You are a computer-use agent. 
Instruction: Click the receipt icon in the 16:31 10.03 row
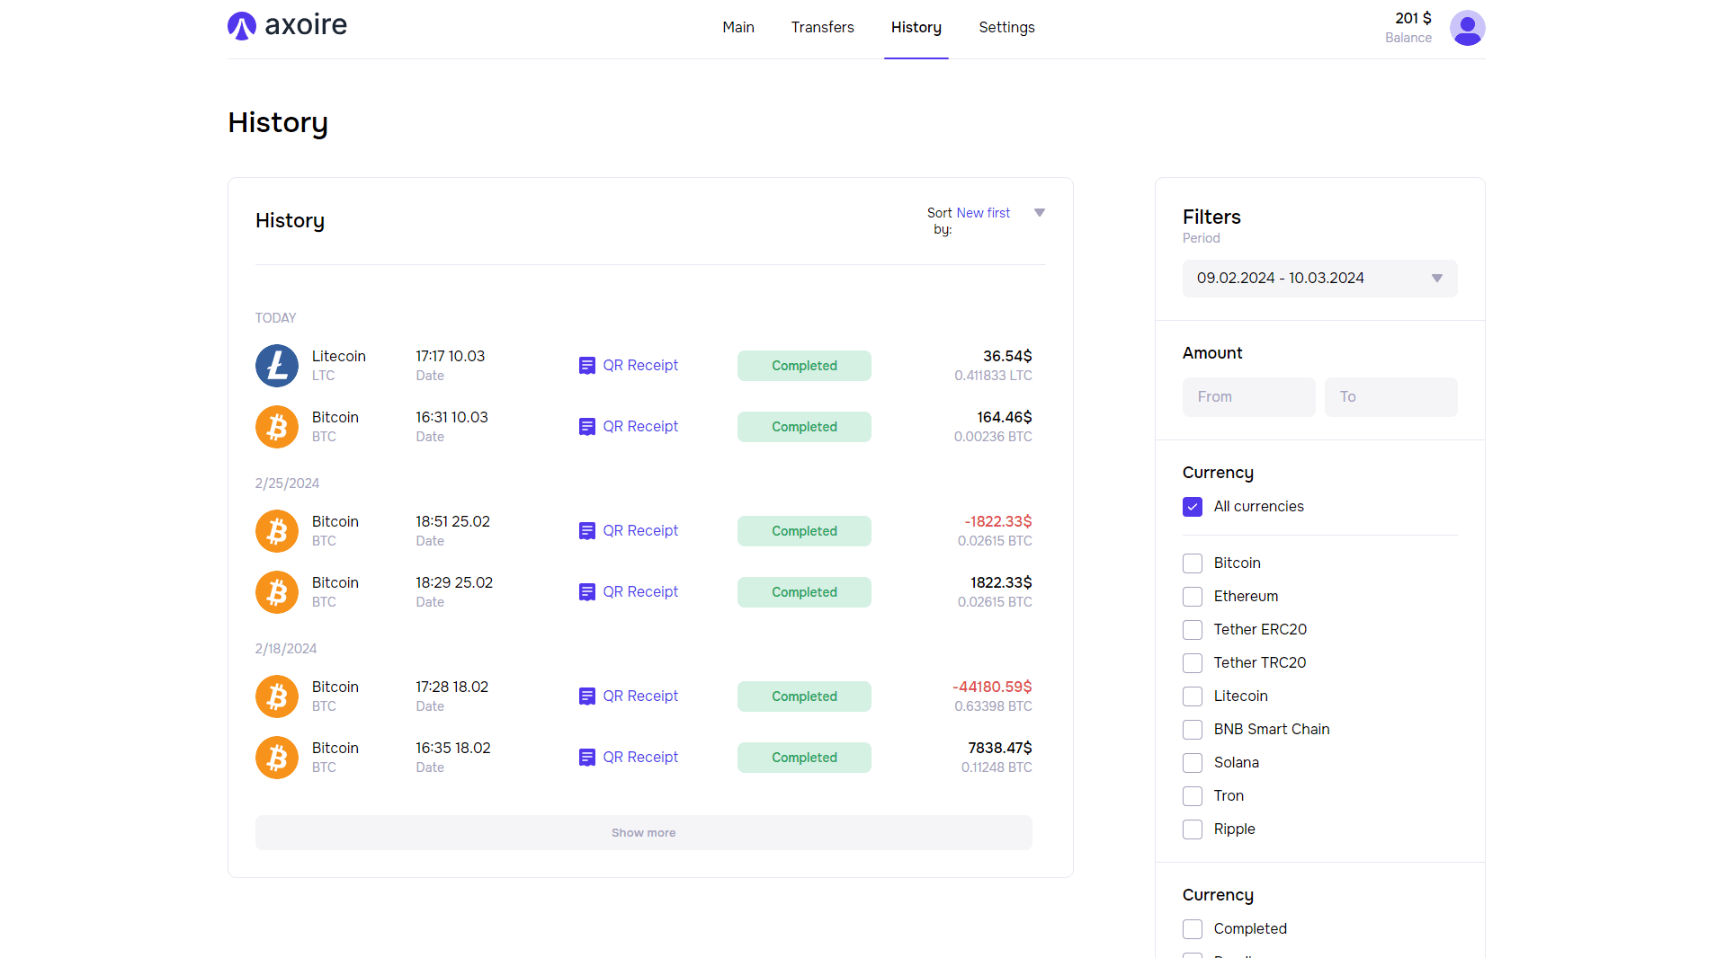click(586, 427)
